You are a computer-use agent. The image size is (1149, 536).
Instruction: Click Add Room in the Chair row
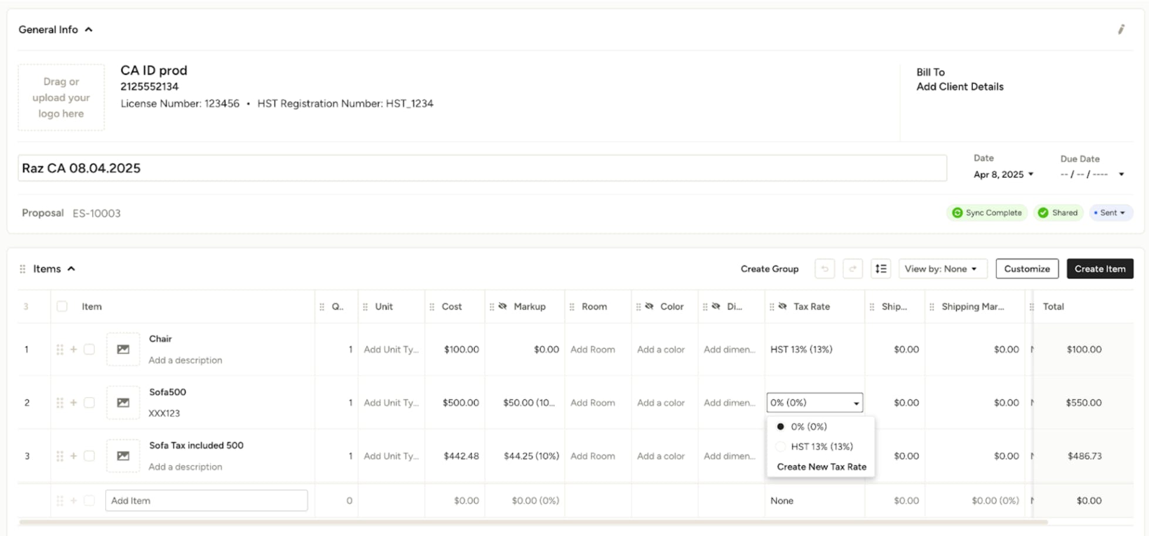click(x=593, y=350)
